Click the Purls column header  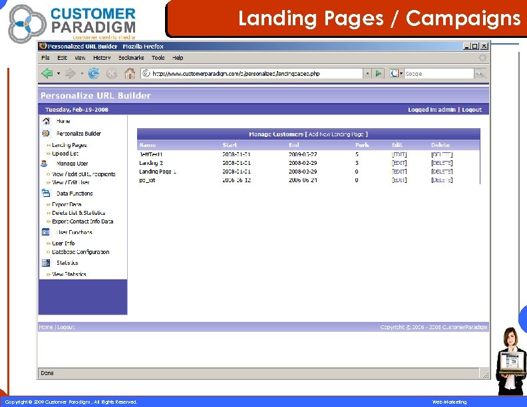pyautogui.click(x=362, y=145)
